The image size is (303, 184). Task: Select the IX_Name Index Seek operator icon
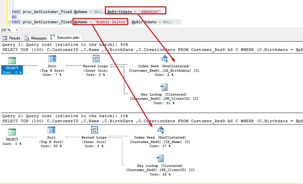click(160, 130)
